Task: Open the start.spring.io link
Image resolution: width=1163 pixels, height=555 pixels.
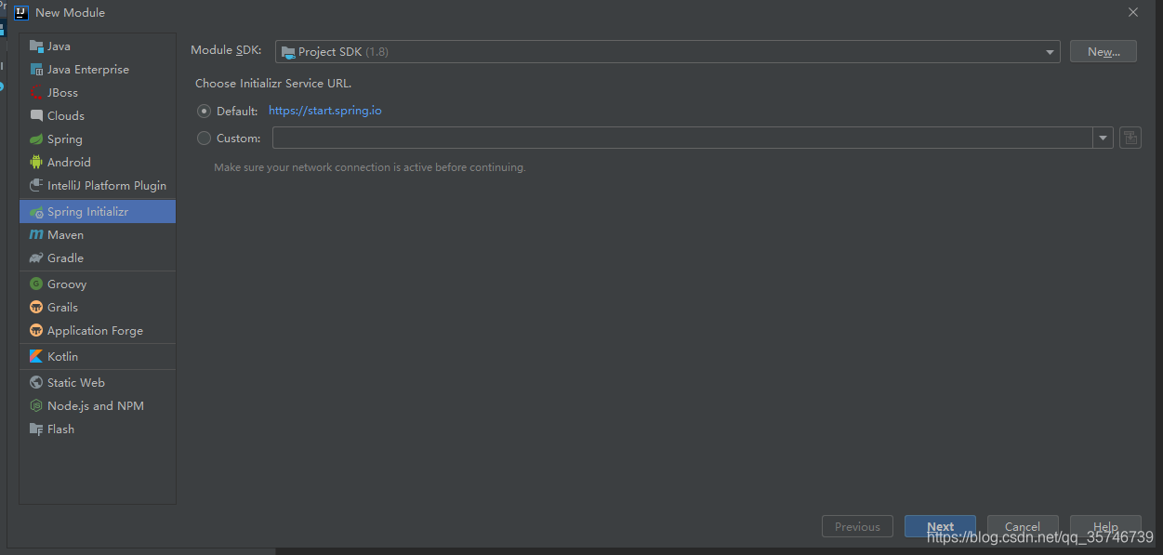Action: point(325,111)
